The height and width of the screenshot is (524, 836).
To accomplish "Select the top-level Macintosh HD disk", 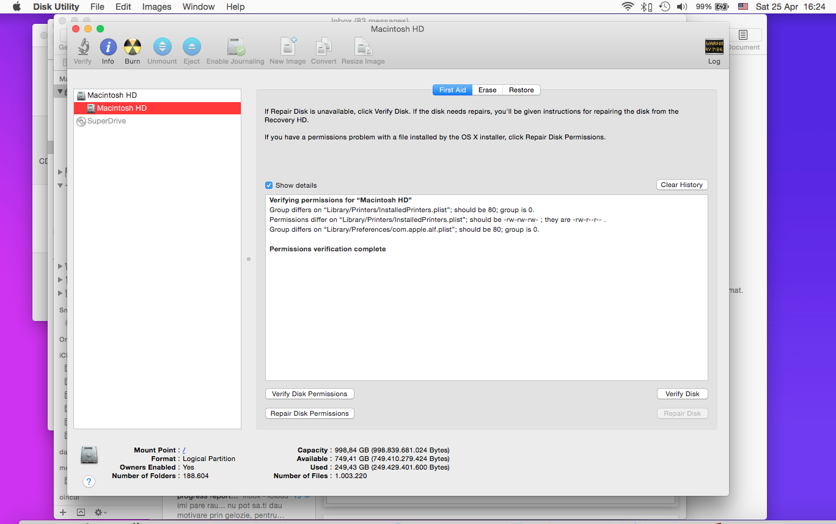I will point(158,95).
